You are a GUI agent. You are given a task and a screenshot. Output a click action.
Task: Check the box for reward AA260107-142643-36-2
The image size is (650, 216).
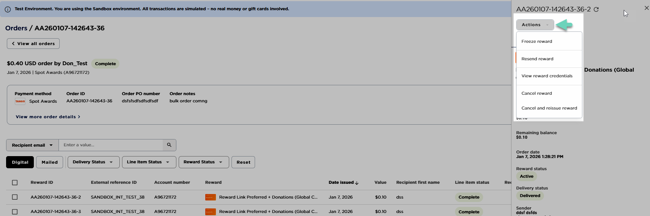15,197
